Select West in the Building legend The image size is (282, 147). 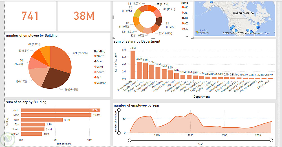click(x=99, y=67)
